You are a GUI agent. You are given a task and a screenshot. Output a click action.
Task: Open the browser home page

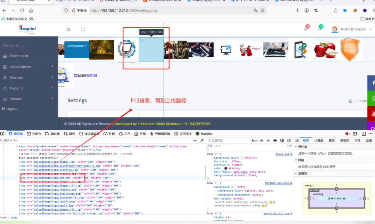[x=31, y=10]
